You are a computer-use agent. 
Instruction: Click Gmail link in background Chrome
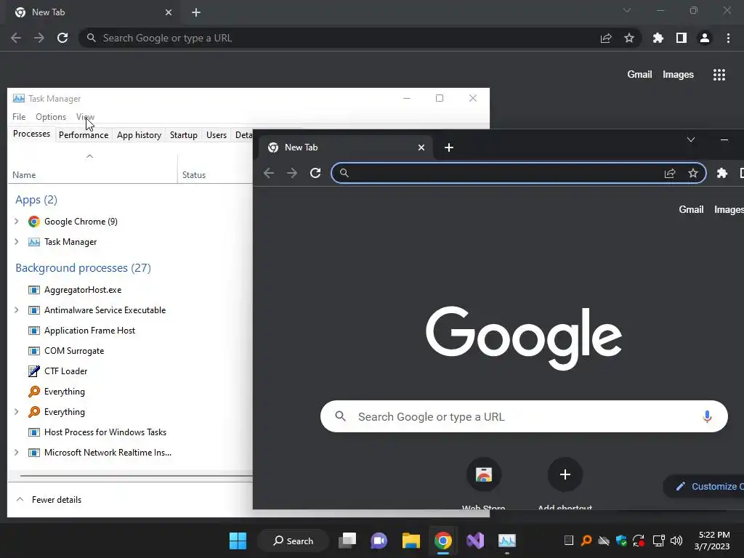pyautogui.click(x=639, y=75)
